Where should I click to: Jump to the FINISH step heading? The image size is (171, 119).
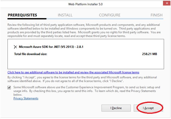tap(156, 15)
